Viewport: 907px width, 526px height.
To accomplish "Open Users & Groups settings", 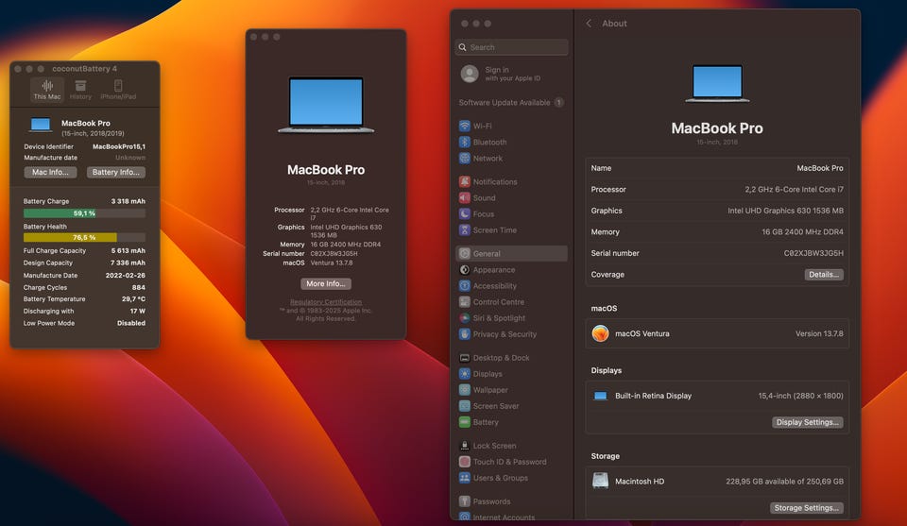I will (511, 478).
